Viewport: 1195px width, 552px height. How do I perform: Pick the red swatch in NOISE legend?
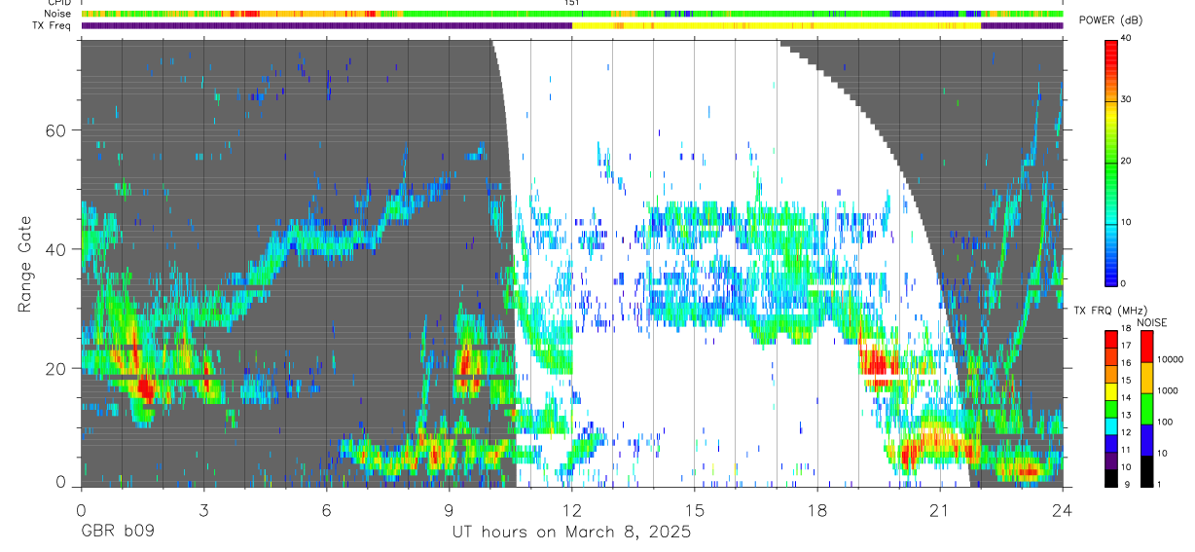[1145, 347]
